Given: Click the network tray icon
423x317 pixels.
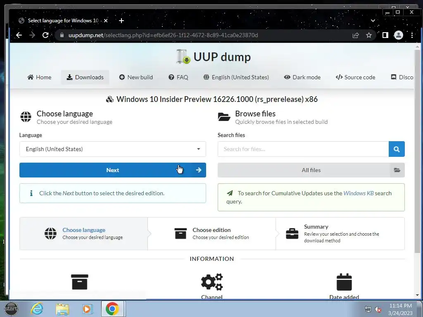Looking at the screenshot, I should tap(368, 310).
